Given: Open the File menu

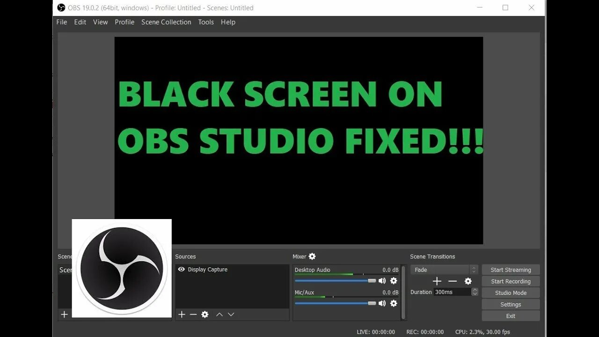Looking at the screenshot, I should pyautogui.click(x=62, y=22).
